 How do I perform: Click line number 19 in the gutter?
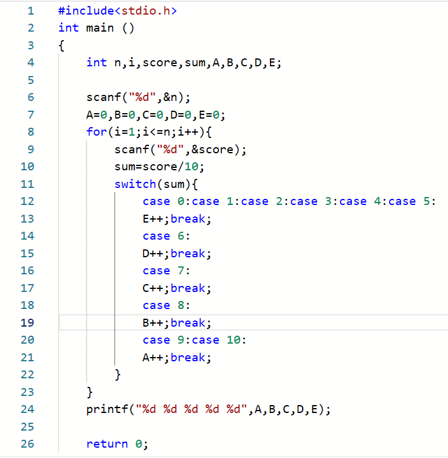point(27,323)
